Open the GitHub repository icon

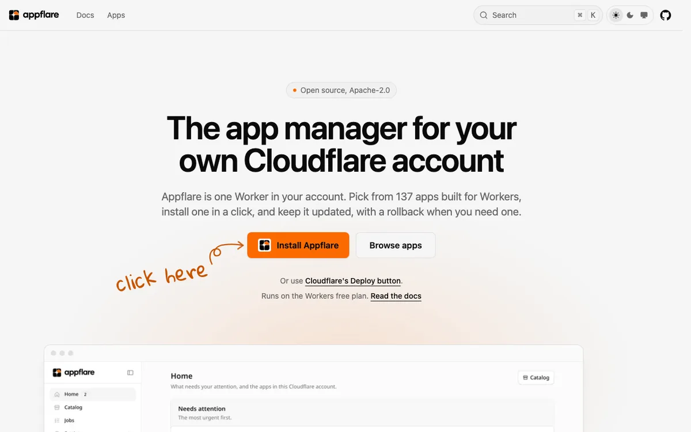[x=666, y=15]
